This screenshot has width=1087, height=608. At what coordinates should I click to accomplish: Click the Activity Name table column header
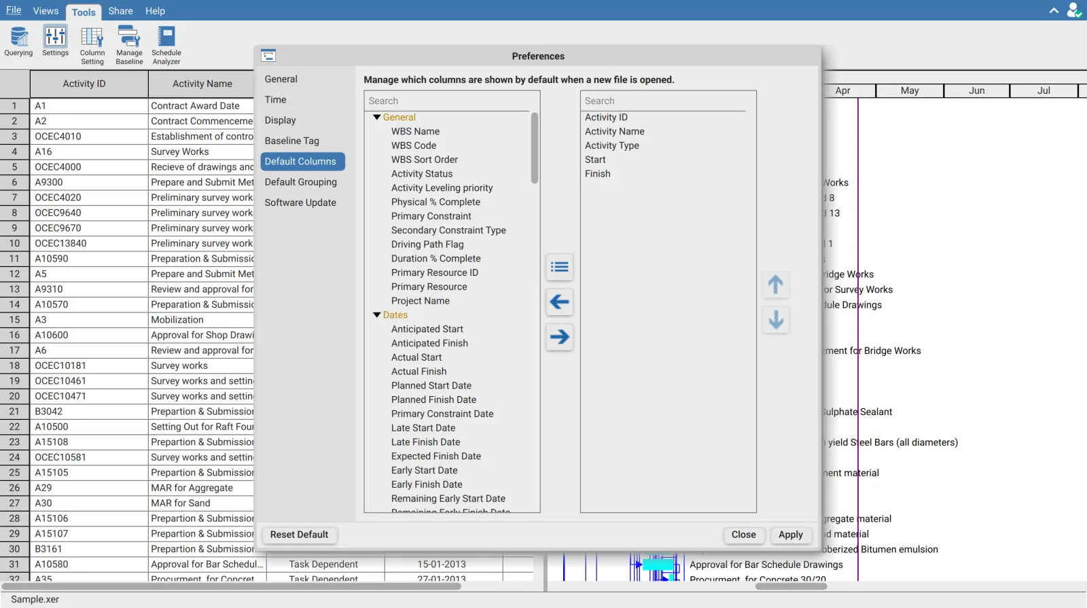click(x=202, y=84)
